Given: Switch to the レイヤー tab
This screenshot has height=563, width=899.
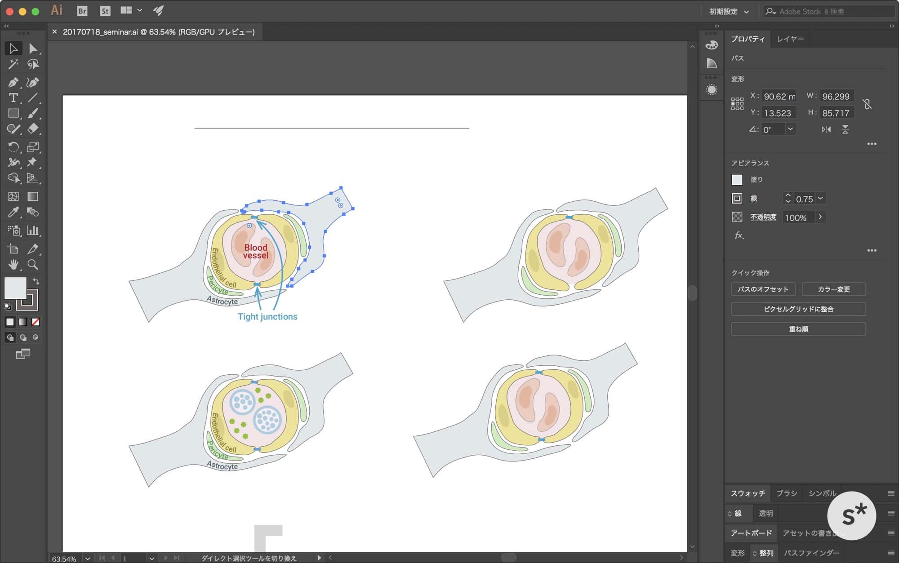Looking at the screenshot, I should point(790,39).
